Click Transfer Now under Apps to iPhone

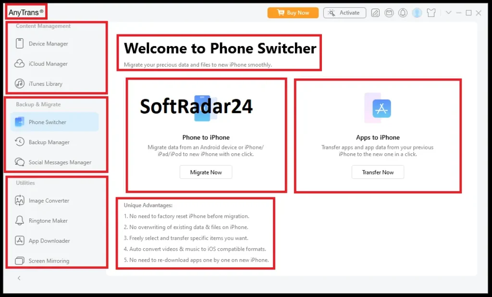(378, 172)
